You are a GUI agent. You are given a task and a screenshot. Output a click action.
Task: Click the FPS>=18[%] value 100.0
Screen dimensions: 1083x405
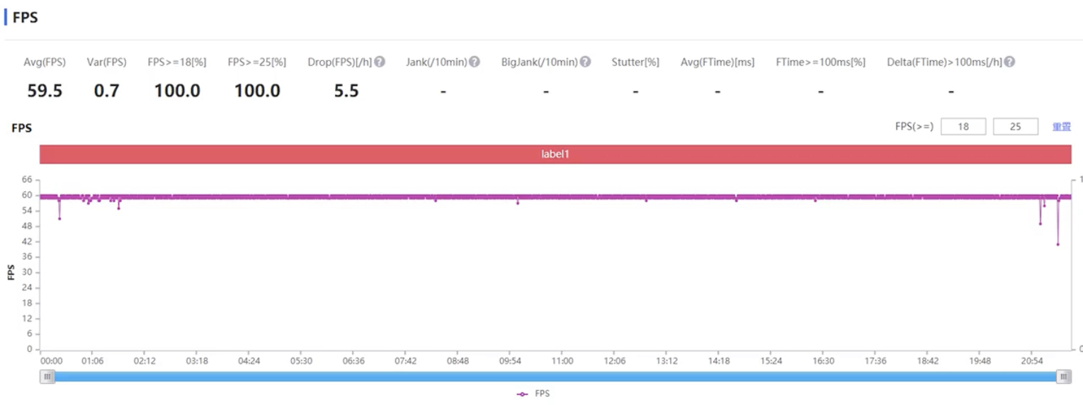177,91
